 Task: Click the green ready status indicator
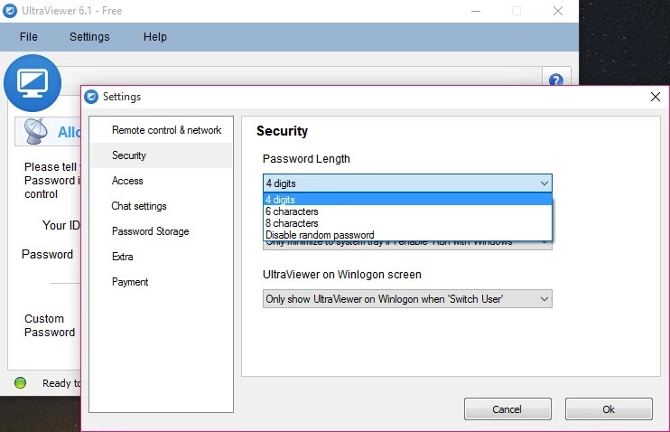(x=20, y=383)
